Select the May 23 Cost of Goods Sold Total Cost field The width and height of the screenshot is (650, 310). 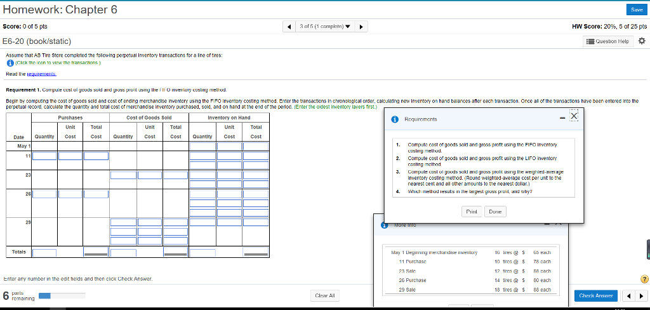pyautogui.click(x=175, y=175)
